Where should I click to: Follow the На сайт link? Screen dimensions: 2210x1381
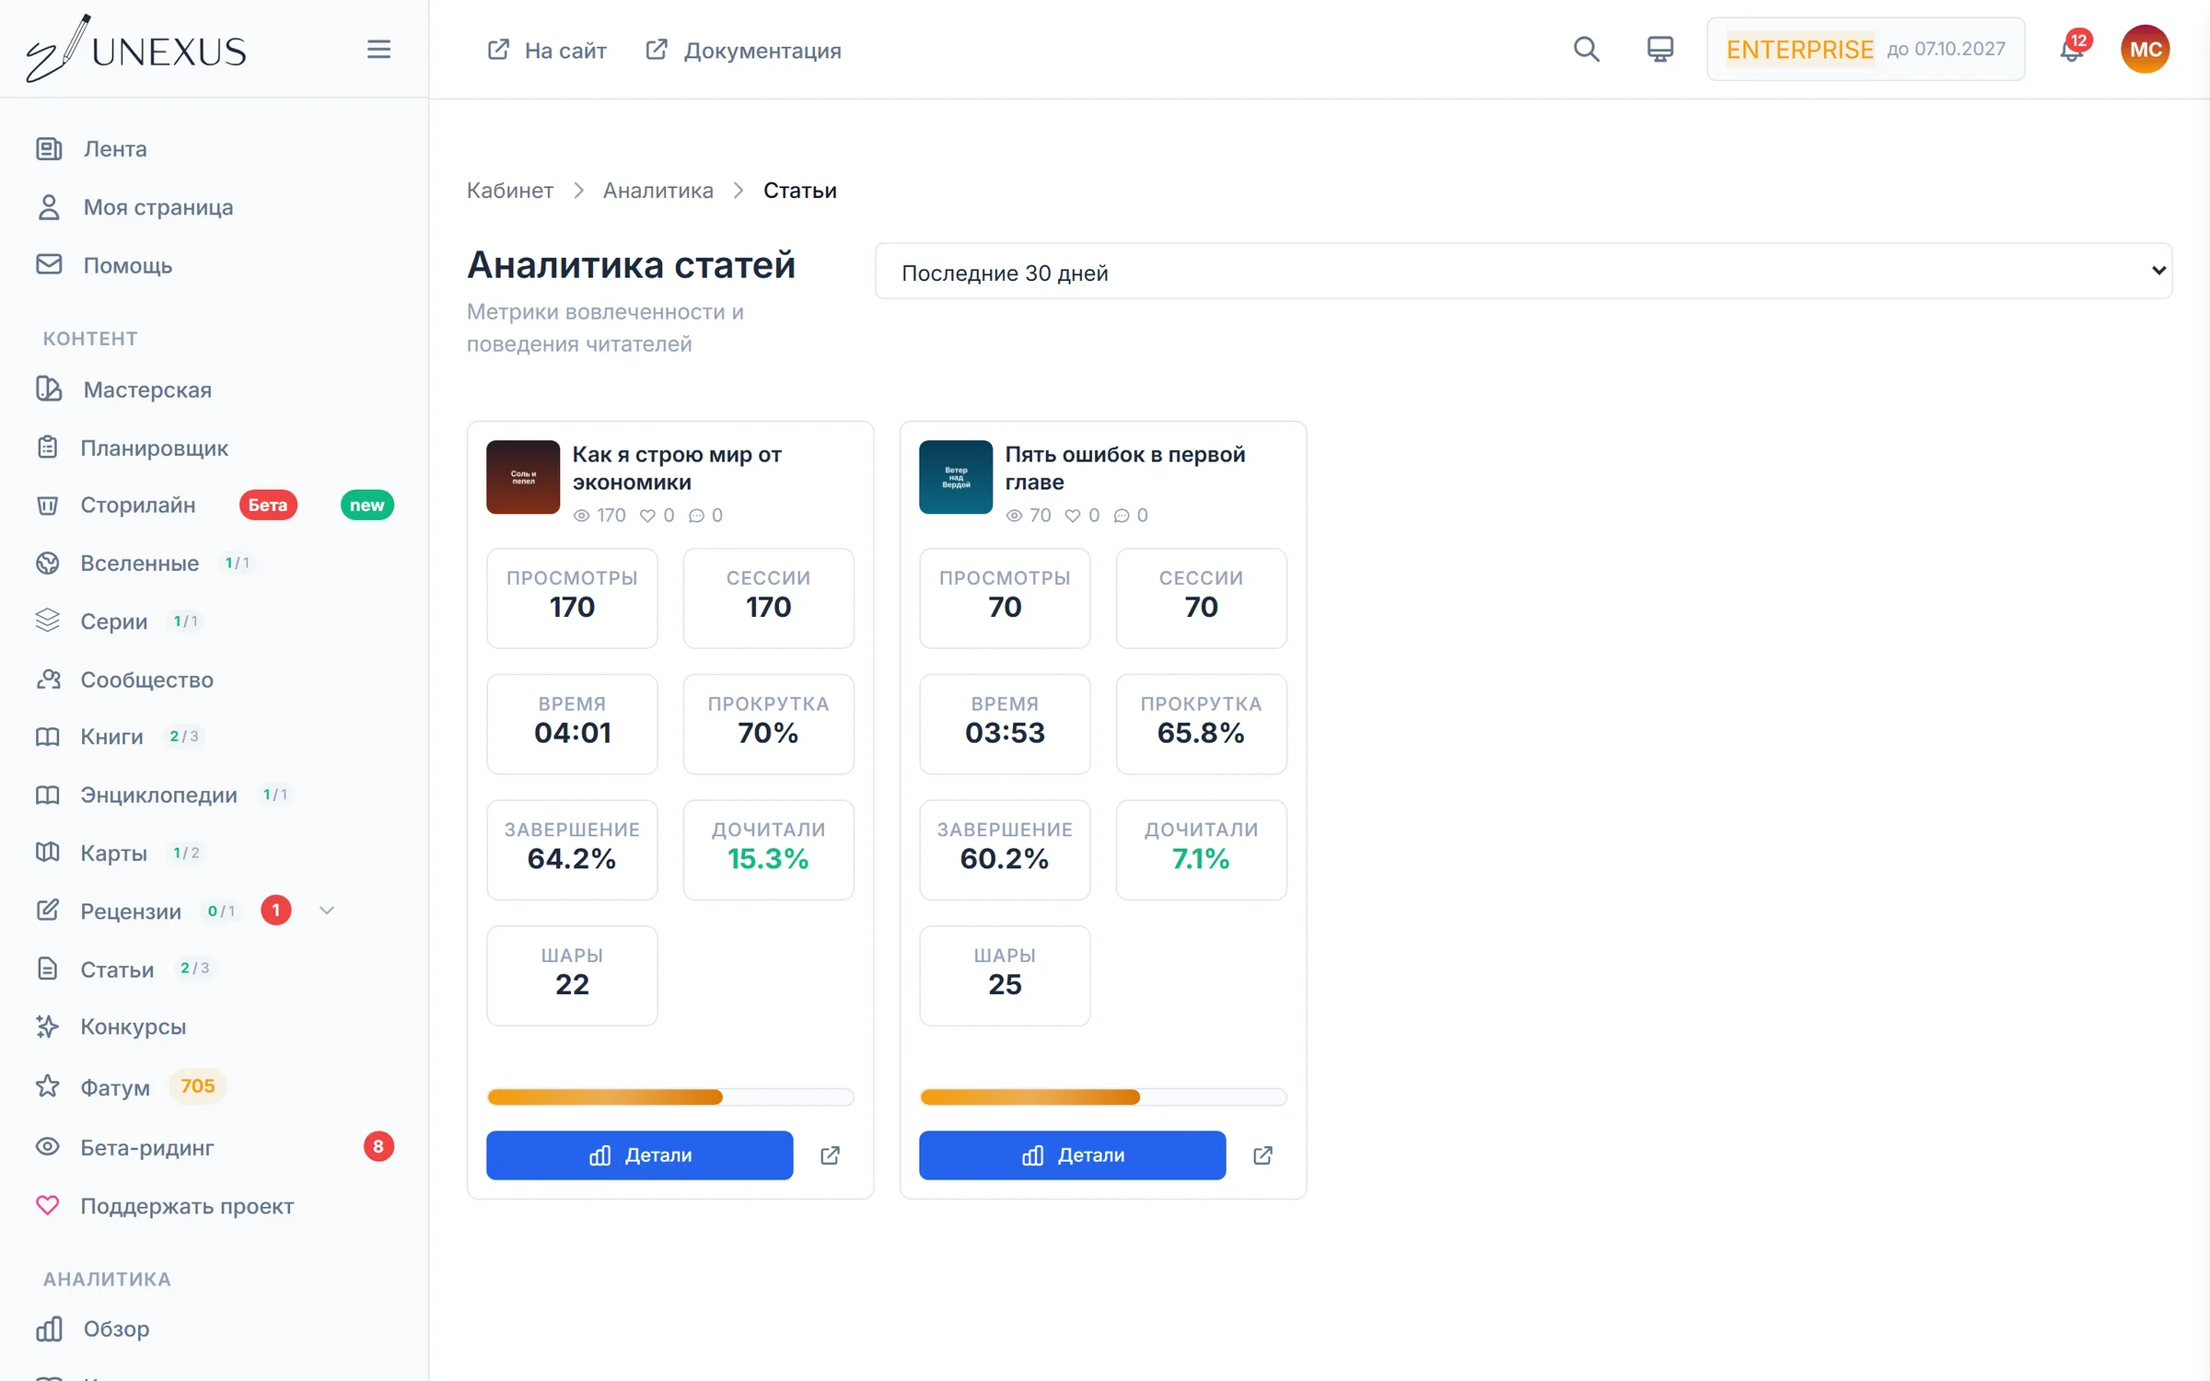[x=547, y=50]
